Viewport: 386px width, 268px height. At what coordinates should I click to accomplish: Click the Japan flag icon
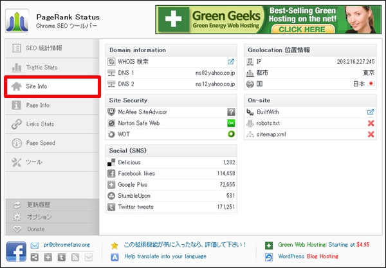click(x=371, y=84)
